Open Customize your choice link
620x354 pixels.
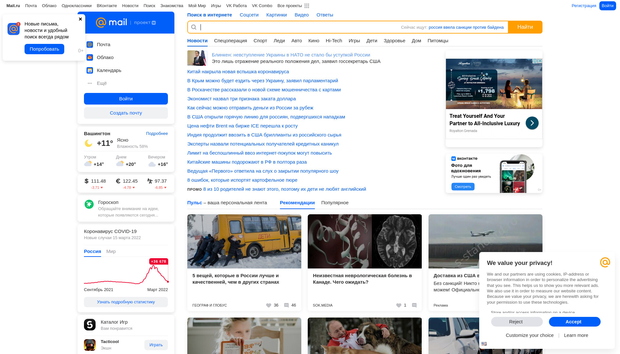coord(530,335)
